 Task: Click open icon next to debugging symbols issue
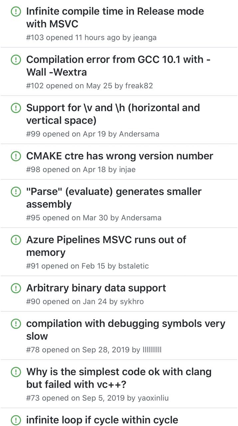click(16, 323)
